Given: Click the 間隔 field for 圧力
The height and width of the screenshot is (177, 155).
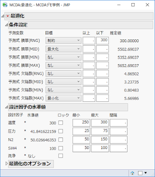Looking at the screenshot, I should pyautogui.click(x=118, y=131).
